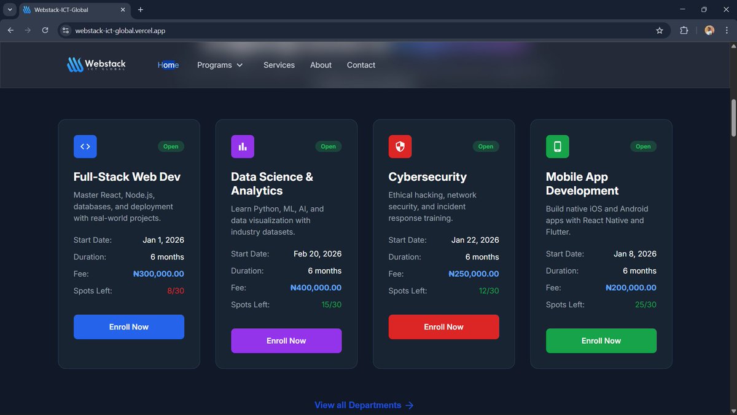Image resolution: width=737 pixels, height=415 pixels.
Task: Click the Data Science bar chart icon
Action: click(x=243, y=146)
